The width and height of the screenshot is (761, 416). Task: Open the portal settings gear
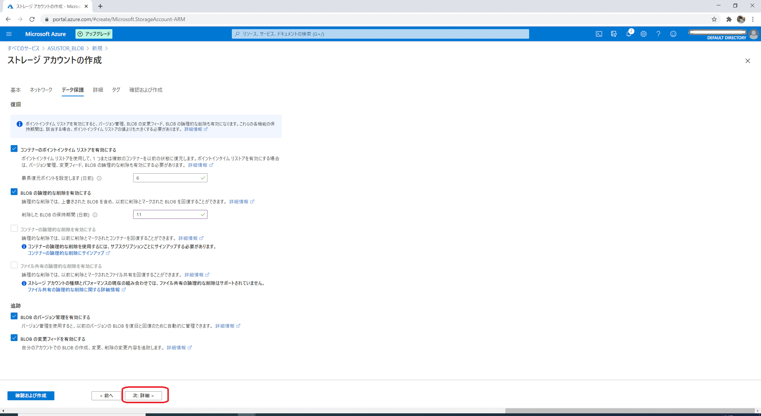click(x=643, y=34)
